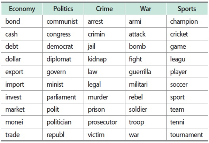Click the 'guerrilla' cell under War

140,72
